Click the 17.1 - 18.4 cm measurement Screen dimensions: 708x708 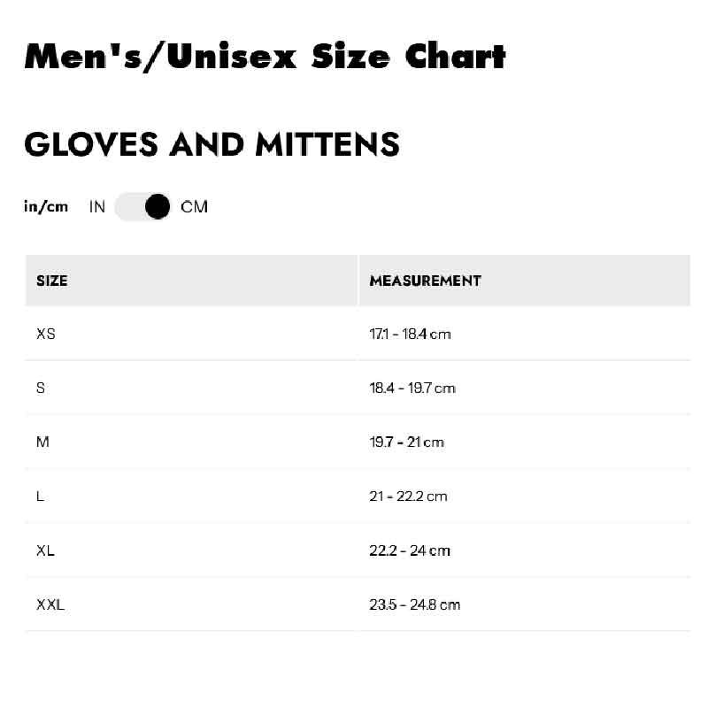click(410, 335)
